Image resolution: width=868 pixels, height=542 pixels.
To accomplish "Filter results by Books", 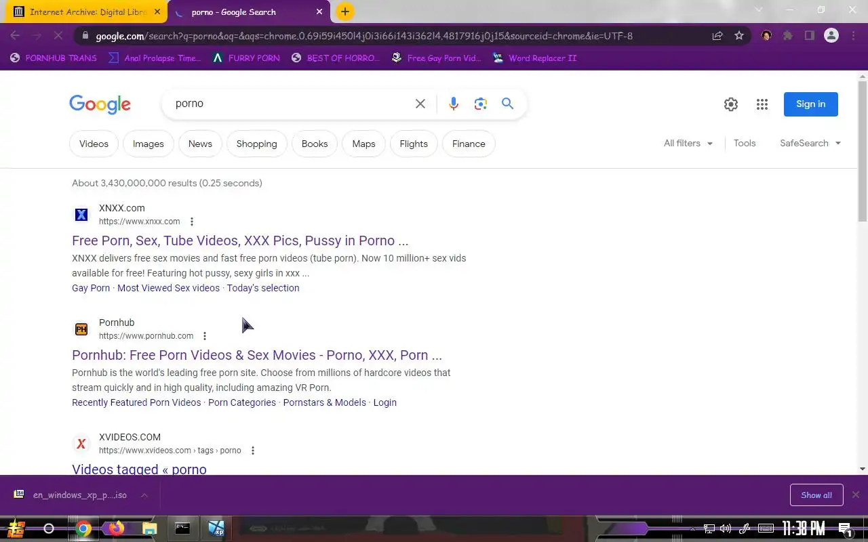I will (315, 144).
